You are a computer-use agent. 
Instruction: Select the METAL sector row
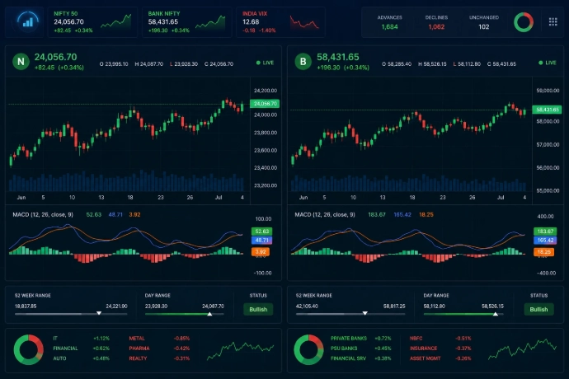point(159,339)
